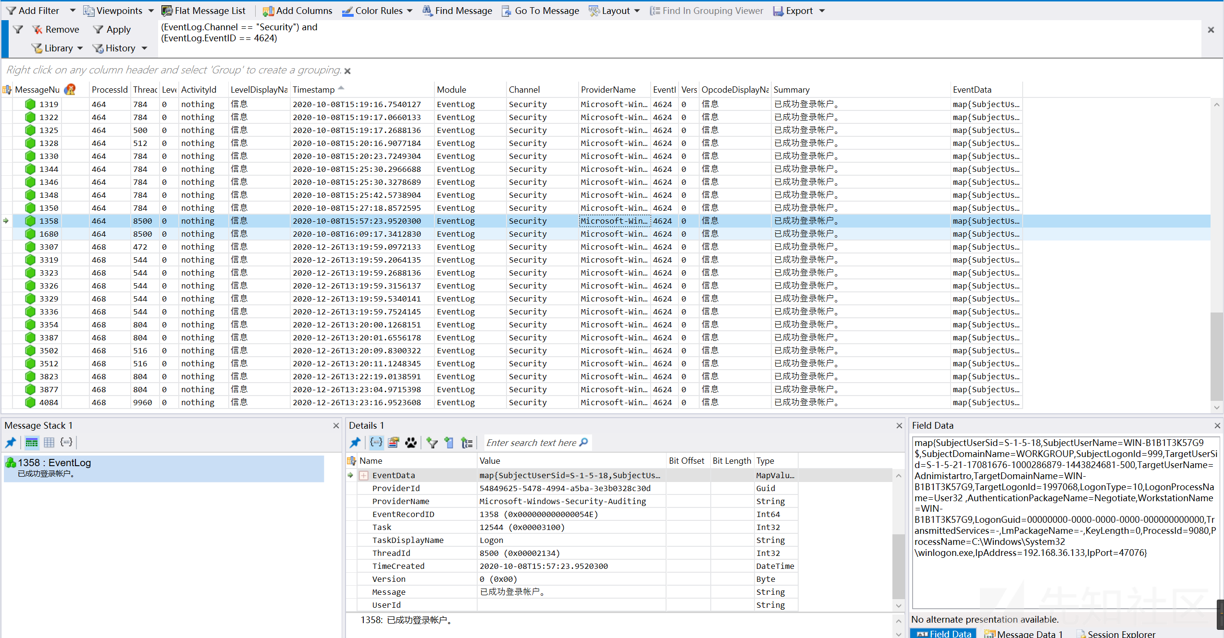Screen dimensions: 1224x638
Task: Select the green table view icon in Message Stack
Action: tap(32, 442)
